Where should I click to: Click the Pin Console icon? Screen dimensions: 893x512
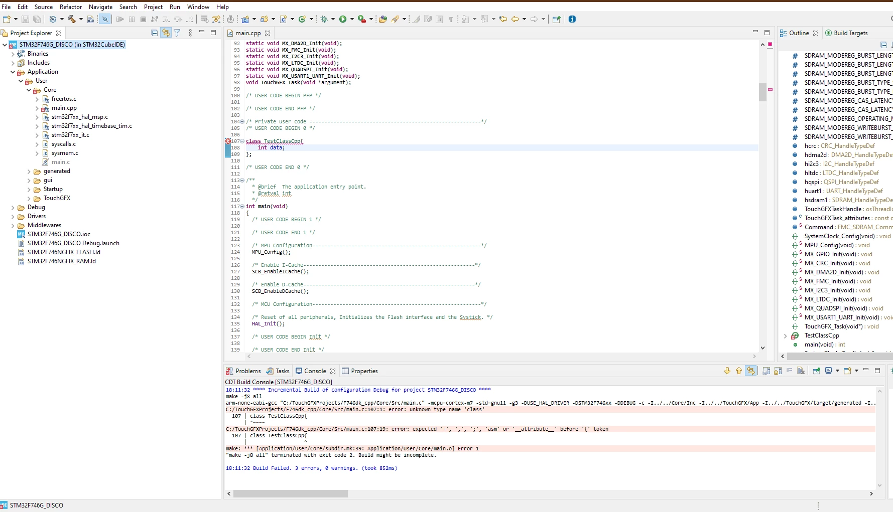click(817, 371)
